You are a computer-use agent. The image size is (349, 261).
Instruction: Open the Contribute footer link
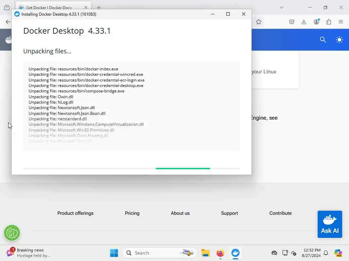(x=280, y=213)
